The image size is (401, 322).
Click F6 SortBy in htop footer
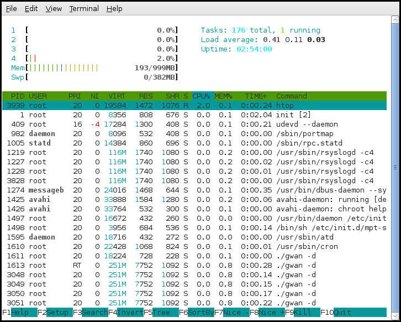pyautogui.click(x=197, y=313)
